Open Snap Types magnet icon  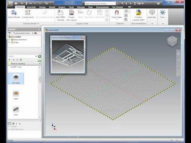tap(117, 13)
